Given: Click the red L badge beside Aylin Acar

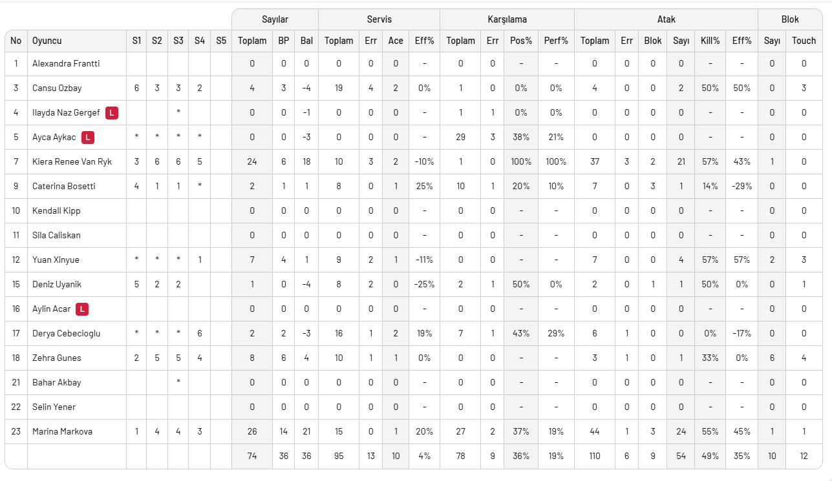Looking at the screenshot, I should tap(81, 309).
